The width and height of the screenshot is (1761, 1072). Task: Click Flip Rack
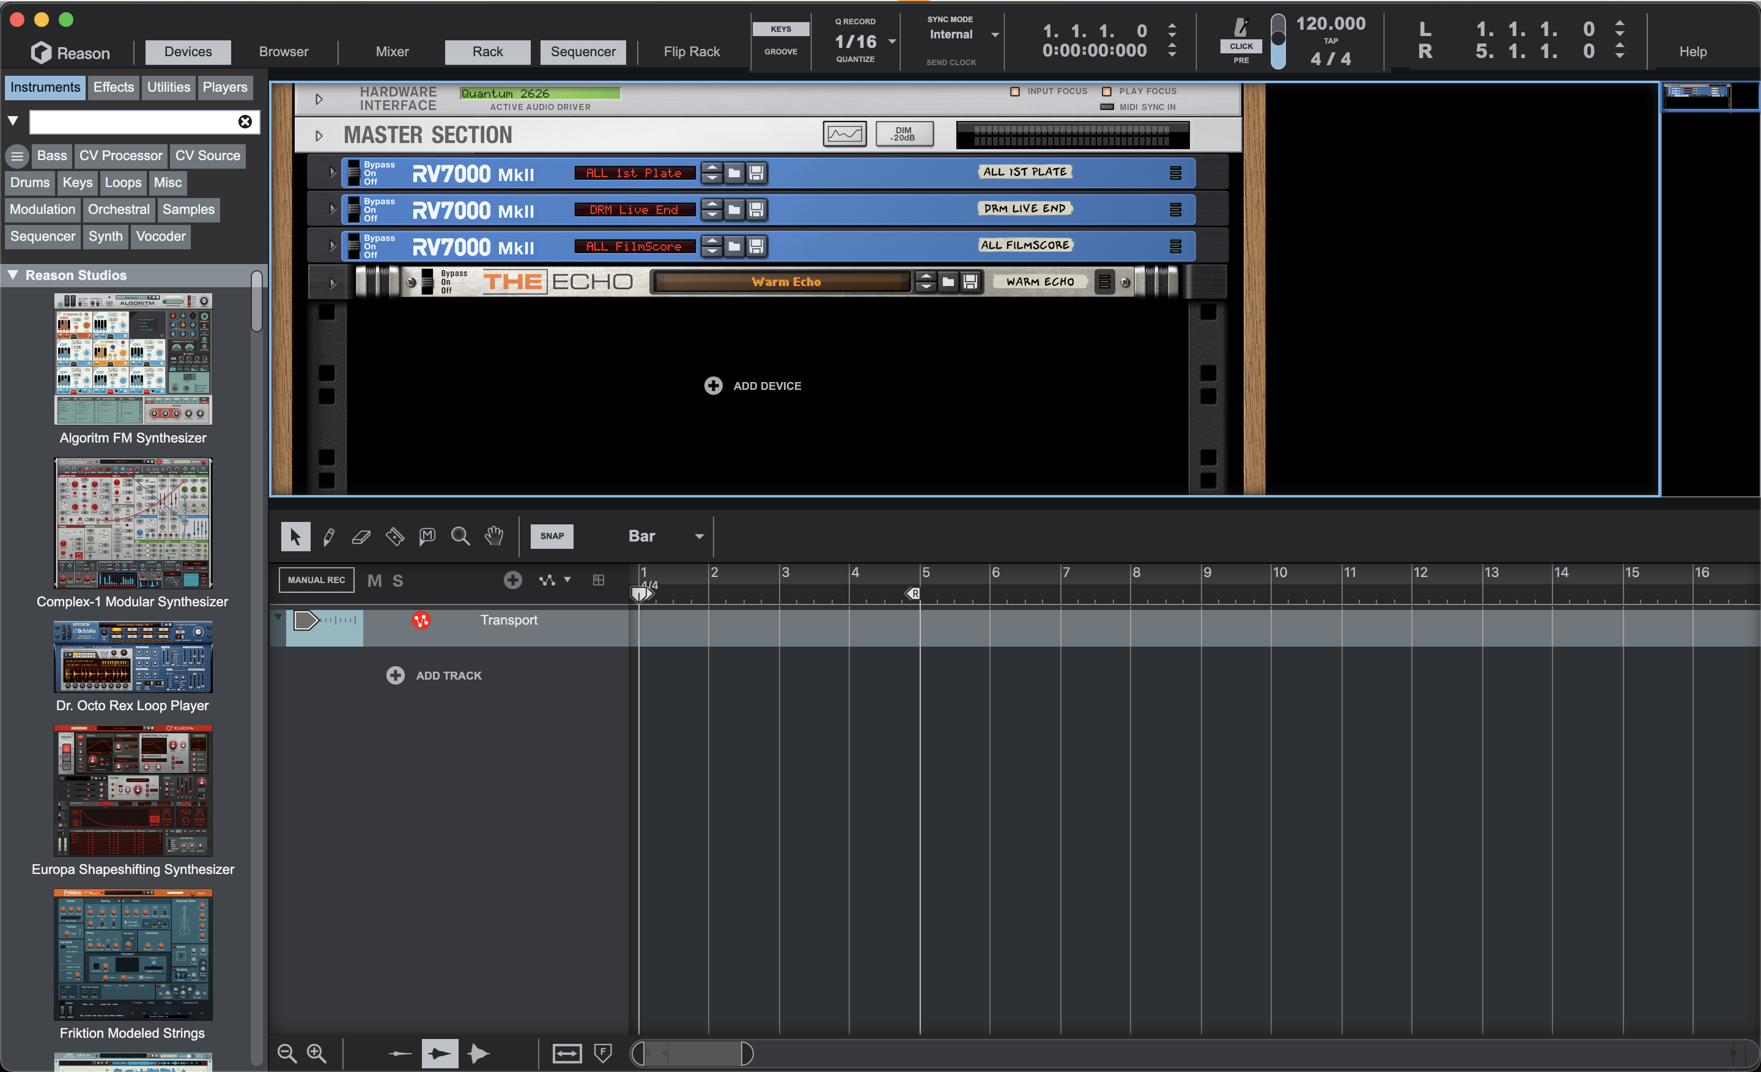point(691,52)
